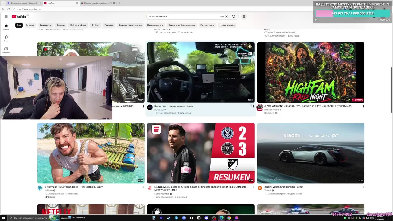Select the Просмотрено filter chip
This screenshot has width=393, height=221.
click(x=207, y=25)
